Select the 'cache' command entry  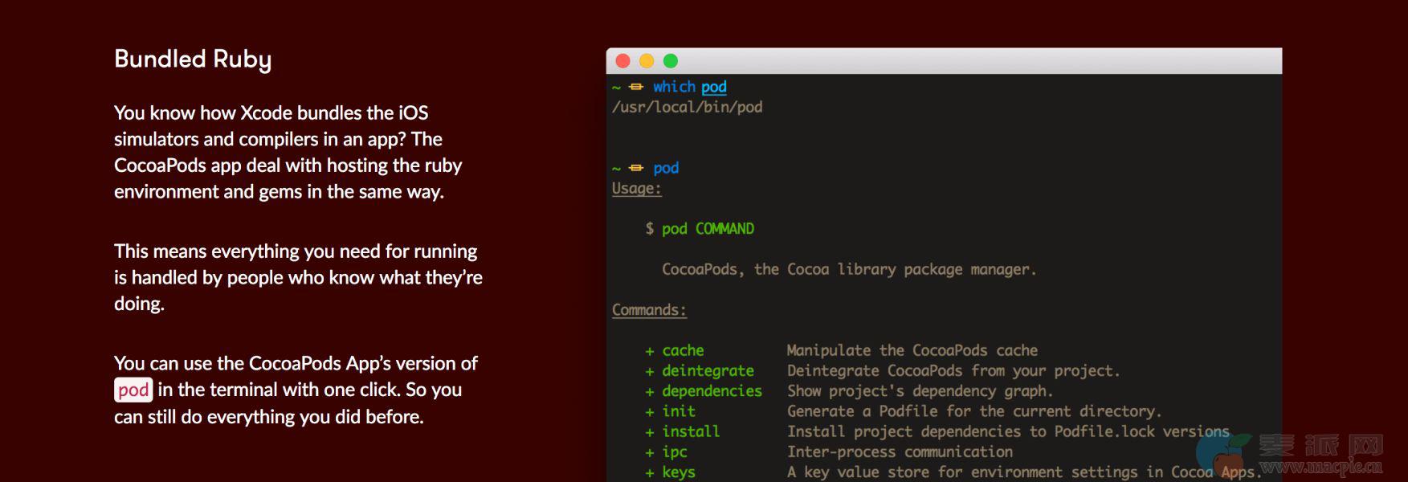coord(683,350)
